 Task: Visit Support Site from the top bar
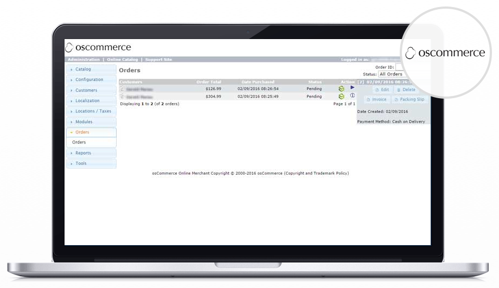(x=158, y=60)
